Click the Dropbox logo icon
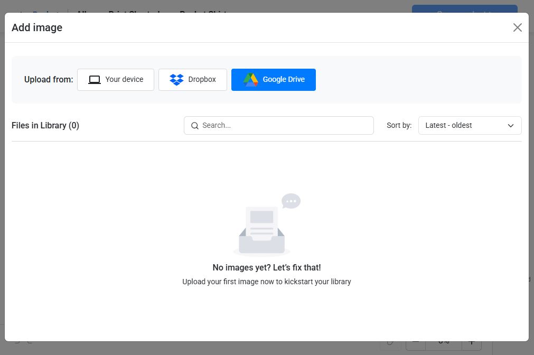Image resolution: width=534 pixels, height=355 pixels. (x=176, y=80)
